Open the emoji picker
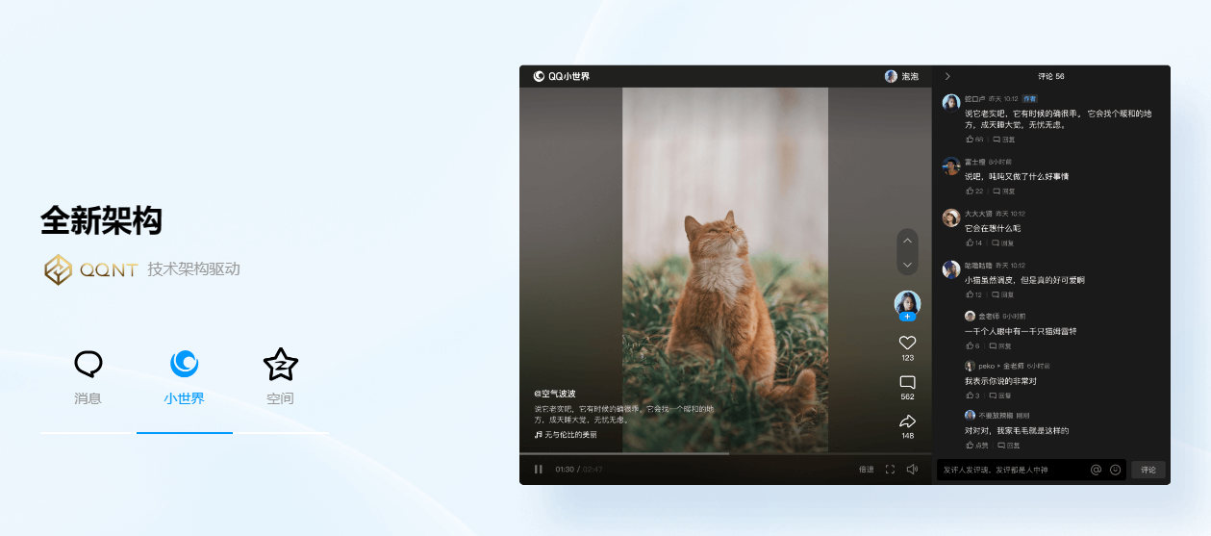1211x536 pixels. pos(1116,470)
